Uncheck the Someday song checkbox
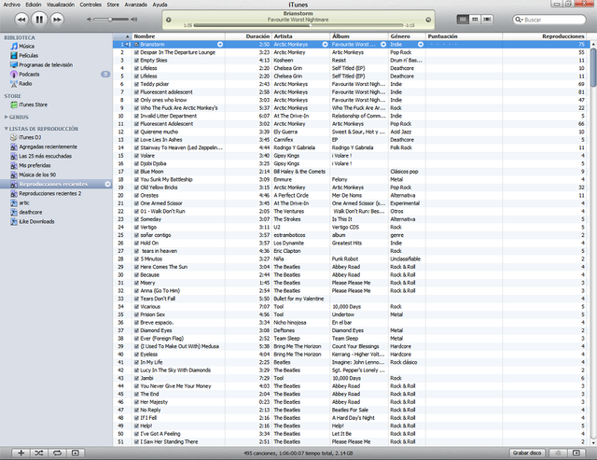597x460 pixels. [x=136, y=219]
